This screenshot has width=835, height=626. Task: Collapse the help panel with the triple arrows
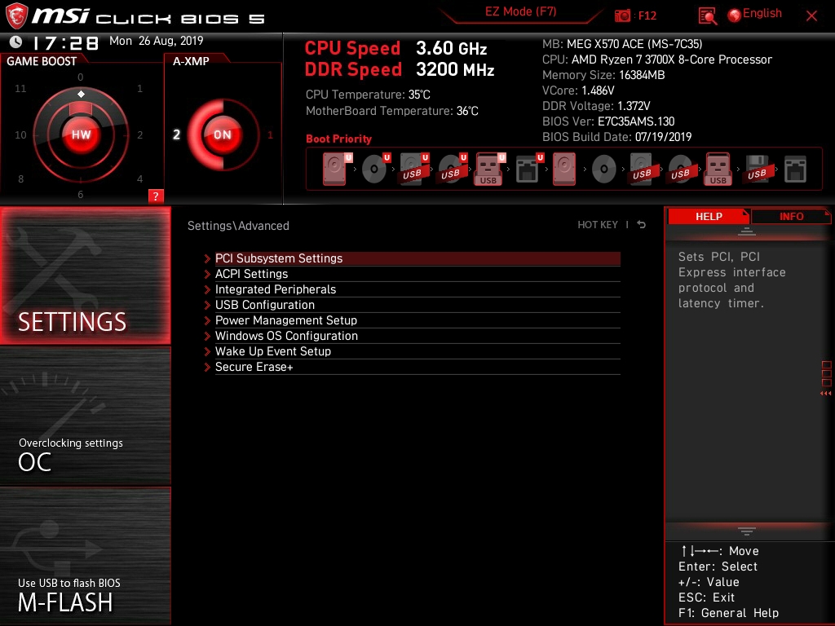(x=826, y=394)
